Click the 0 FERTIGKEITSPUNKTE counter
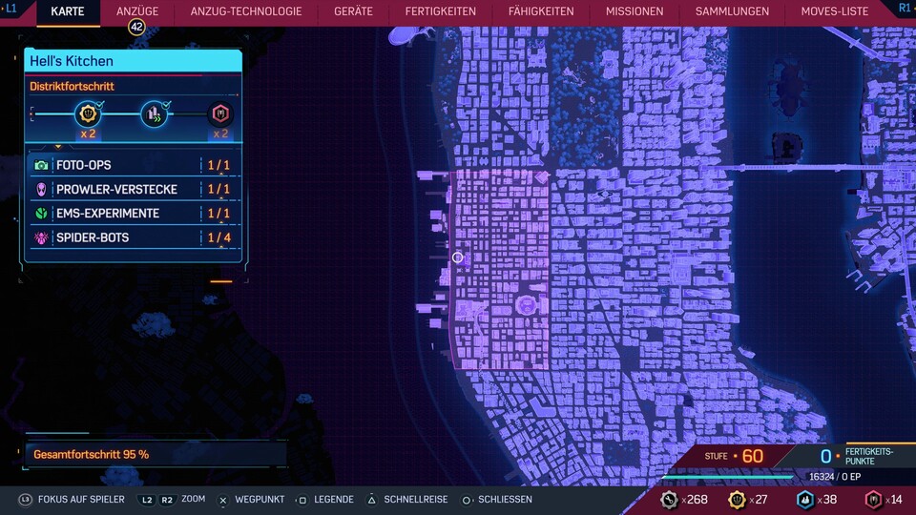 pyautogui.click(x=857, y=456)
